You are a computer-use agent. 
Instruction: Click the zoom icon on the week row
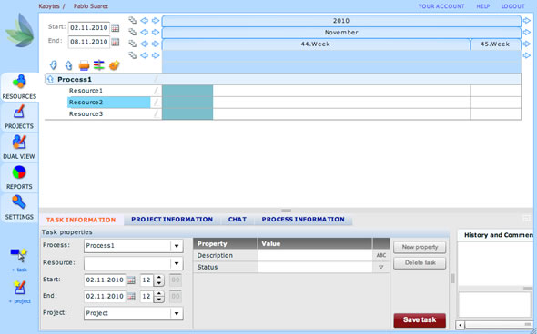coord(133,44)
